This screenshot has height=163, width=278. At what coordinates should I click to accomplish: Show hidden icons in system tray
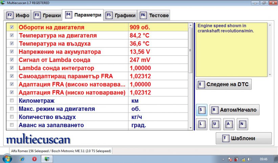pyautogui.click(x=223, y=159)
